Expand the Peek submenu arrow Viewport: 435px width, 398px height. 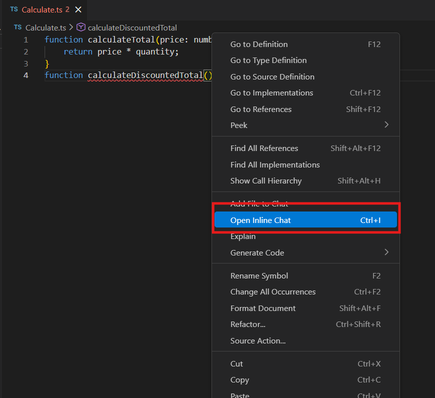[386, 125]
